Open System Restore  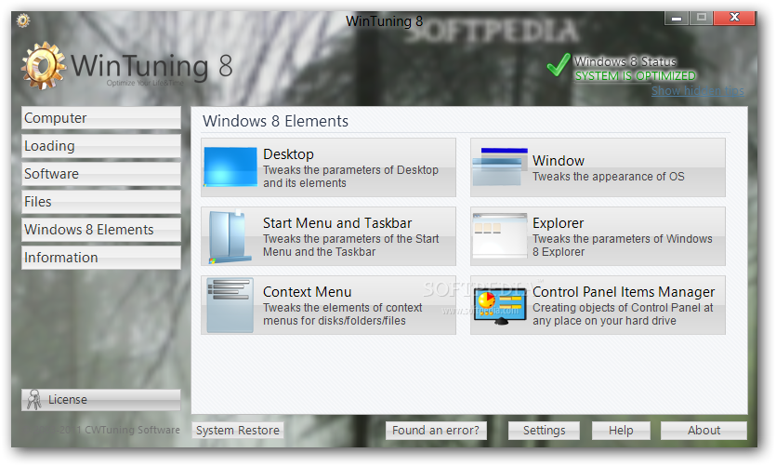point(238,431)
